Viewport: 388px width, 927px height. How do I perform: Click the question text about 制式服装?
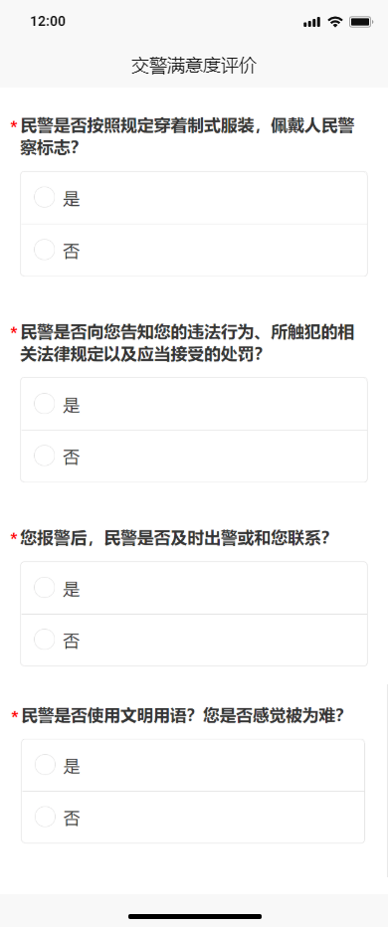187,136
